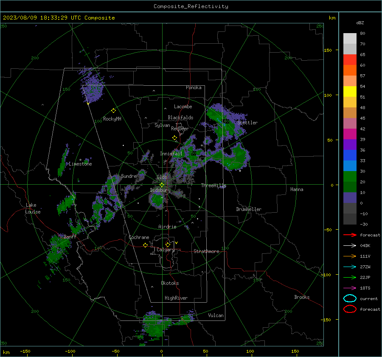The height and width of the screenshot is (357, 382).
Task: Select the light grey 80 dBZ swatch
Action: [350, 38]
